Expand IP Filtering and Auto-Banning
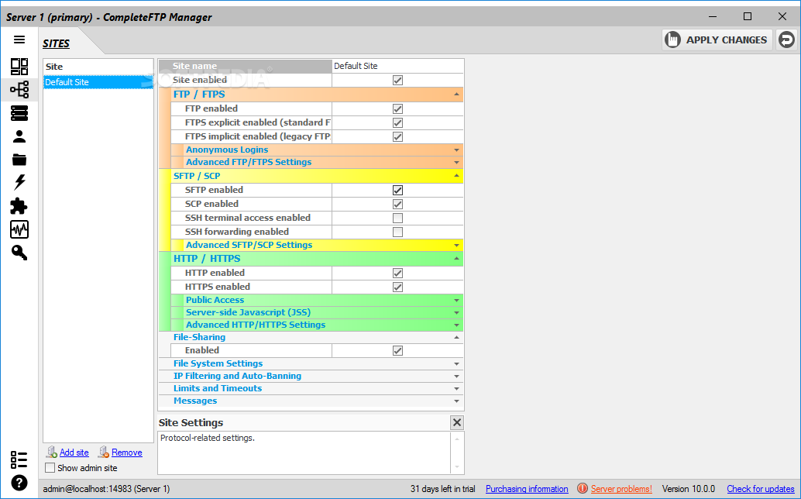Screen dimensions: 801x499 coord(456,377)
